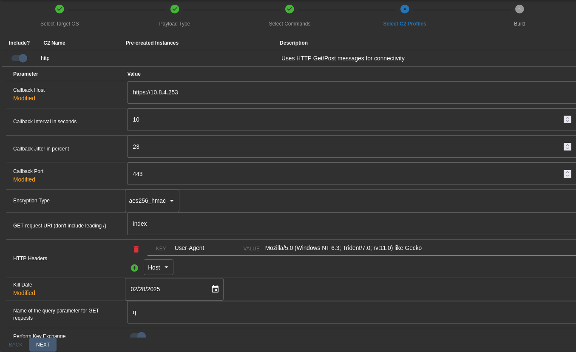Click the Pre-created Instances column header

point(152,43)
